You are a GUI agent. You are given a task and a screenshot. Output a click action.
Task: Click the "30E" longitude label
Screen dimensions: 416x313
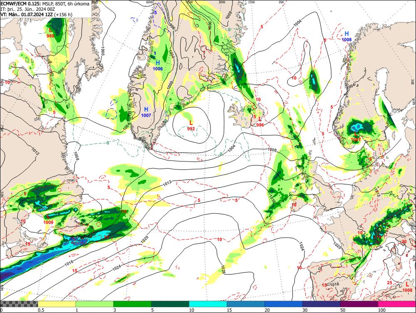pyautogui.click(x=412, y=82)
